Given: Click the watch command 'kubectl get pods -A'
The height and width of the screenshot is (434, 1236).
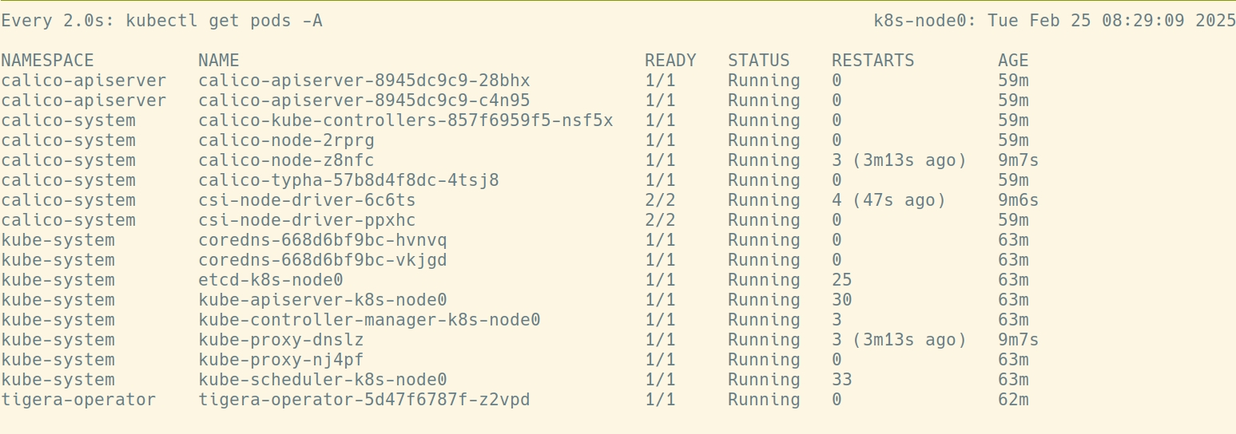Looking at the screenshot, I should pos(225,21).
